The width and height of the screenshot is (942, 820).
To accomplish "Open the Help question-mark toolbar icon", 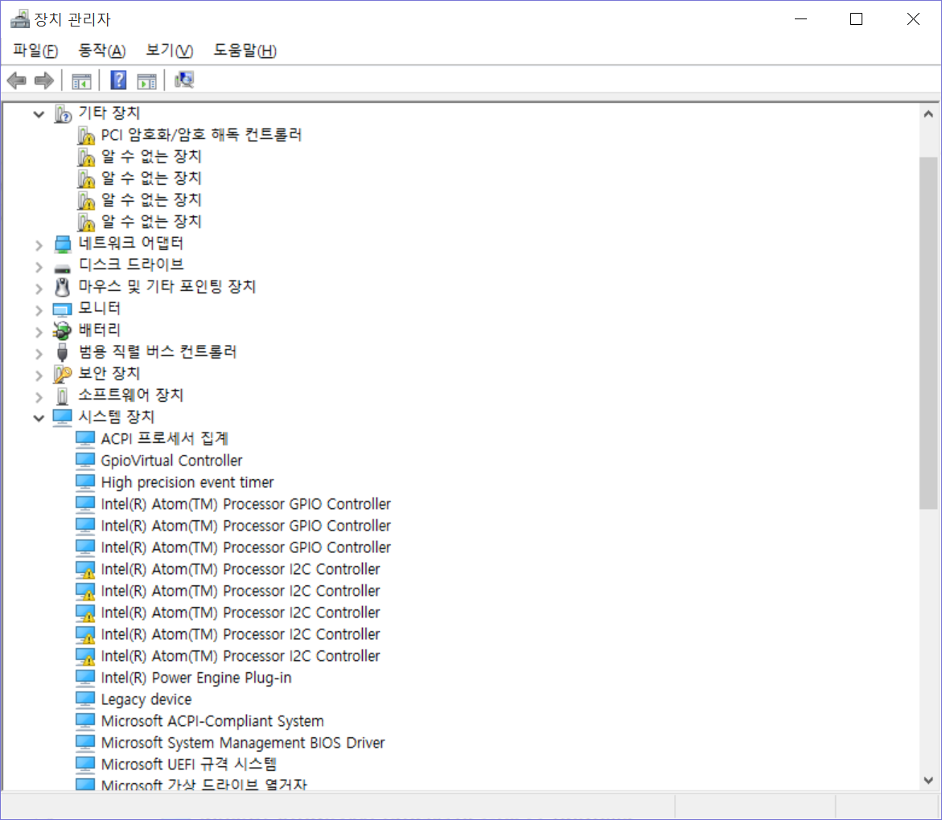I will (118, 80).
